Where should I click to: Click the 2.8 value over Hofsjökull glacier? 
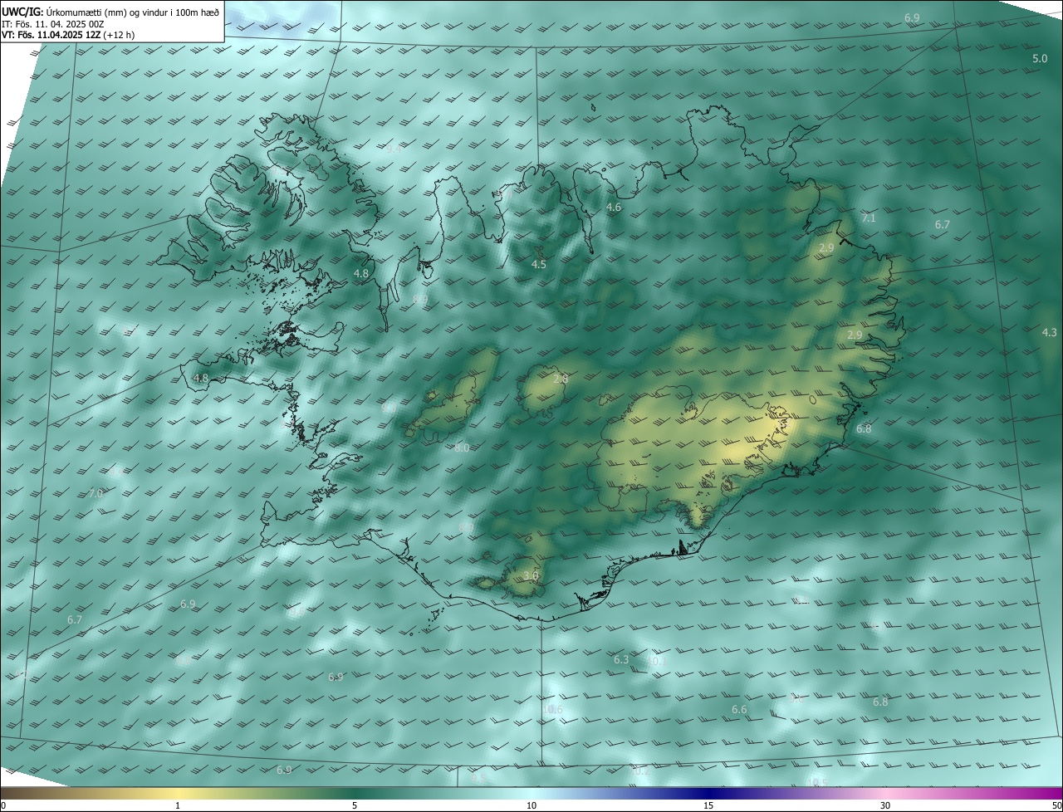pos(561,379)
